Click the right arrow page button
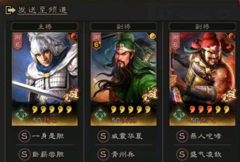Viewport: 240px width, 162px height. 224,15
